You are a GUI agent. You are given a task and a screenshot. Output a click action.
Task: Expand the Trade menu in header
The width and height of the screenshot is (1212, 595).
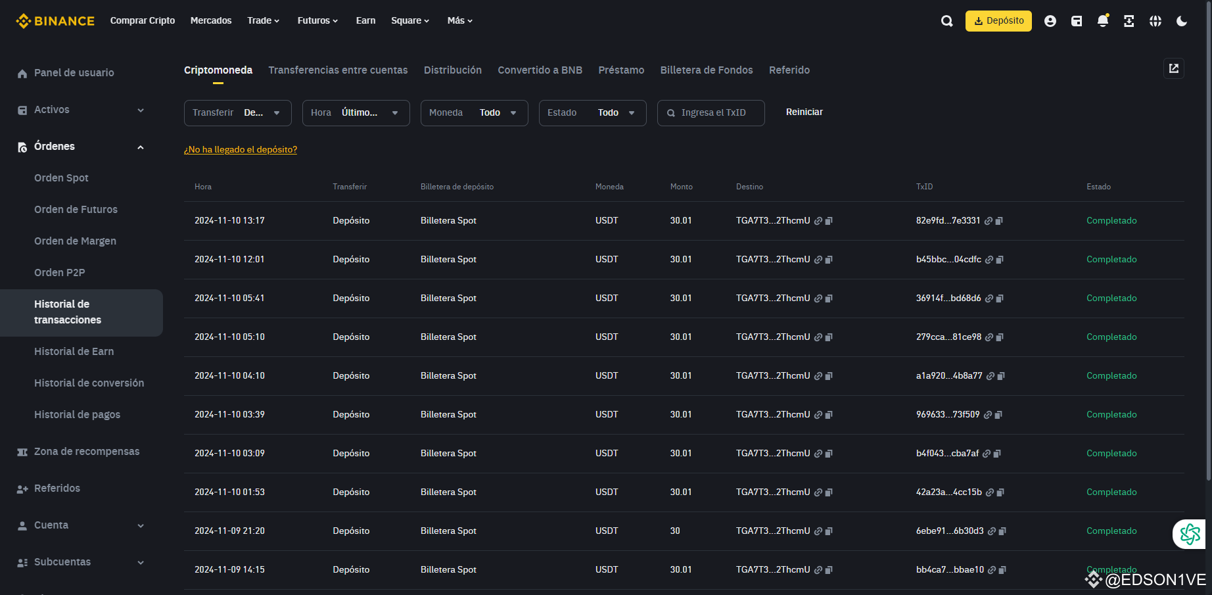264,20
